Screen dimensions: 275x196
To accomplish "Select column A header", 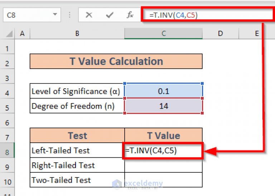I will click(x=22, y=33).
